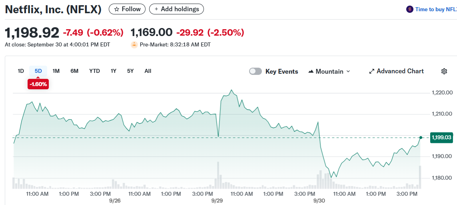
Task: Click the green 1,199.03 price marker
Action: (x=441, y=138)
